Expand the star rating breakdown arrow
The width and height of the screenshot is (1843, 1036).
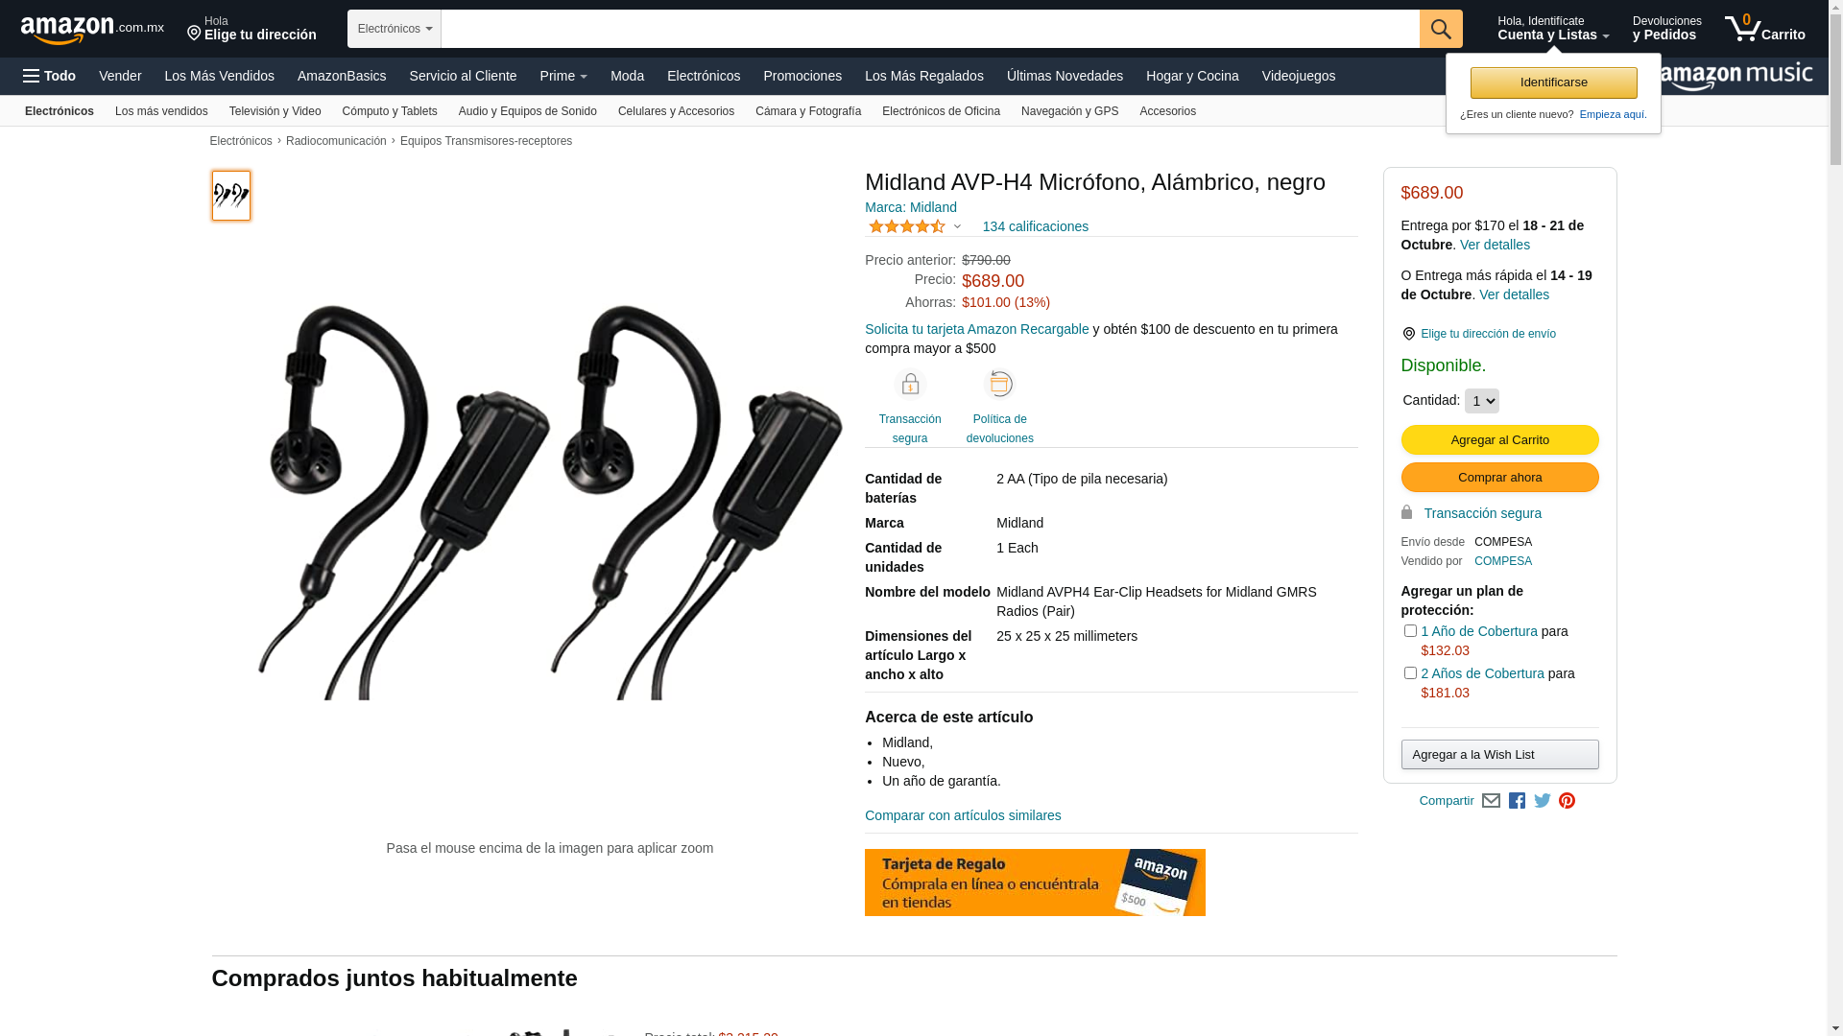957,227
